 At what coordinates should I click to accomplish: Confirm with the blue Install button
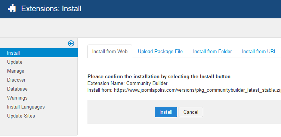coord(166,112)
